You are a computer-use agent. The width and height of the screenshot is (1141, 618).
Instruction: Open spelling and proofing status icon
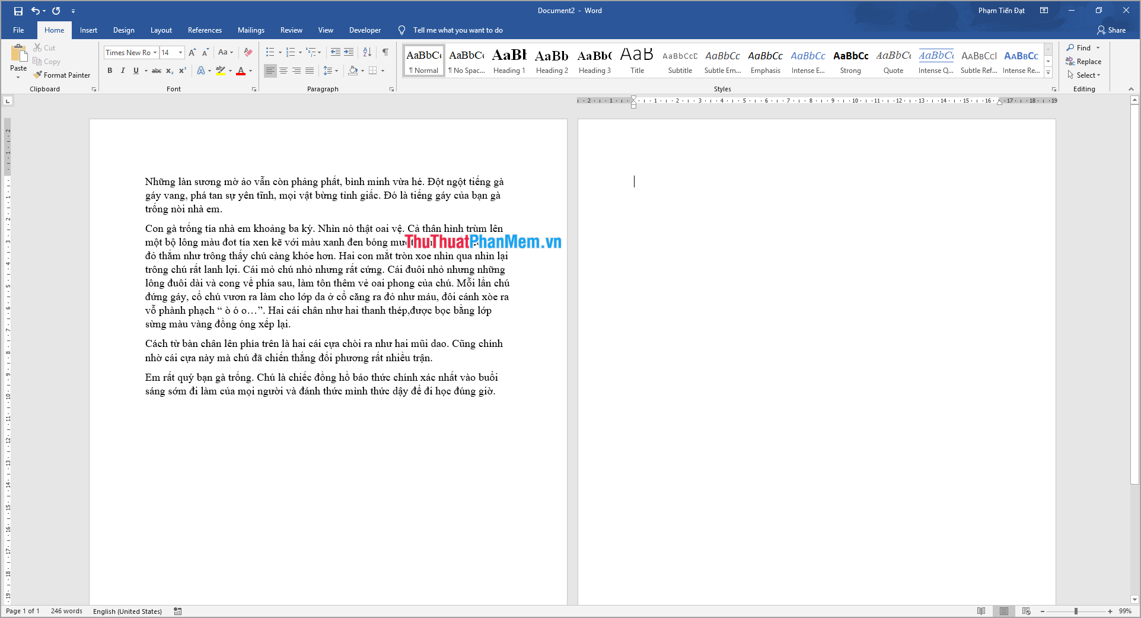click(178, 611)
